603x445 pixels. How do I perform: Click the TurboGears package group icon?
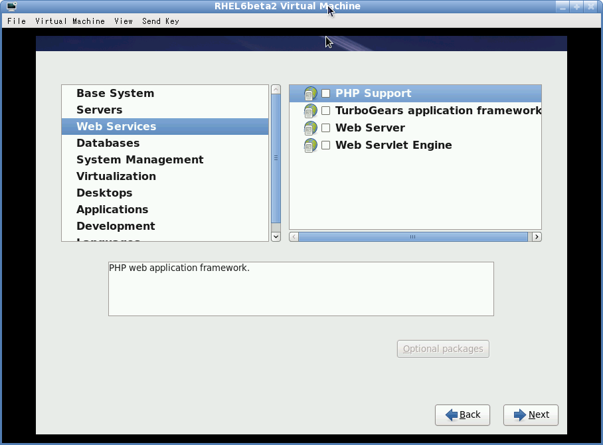pos(310,111)
